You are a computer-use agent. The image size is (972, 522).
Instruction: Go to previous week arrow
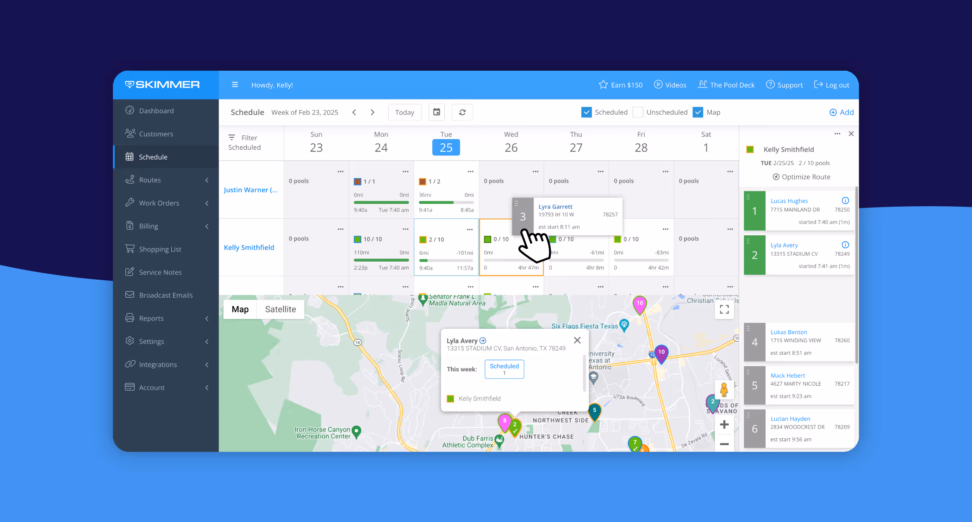coord(354,112)
